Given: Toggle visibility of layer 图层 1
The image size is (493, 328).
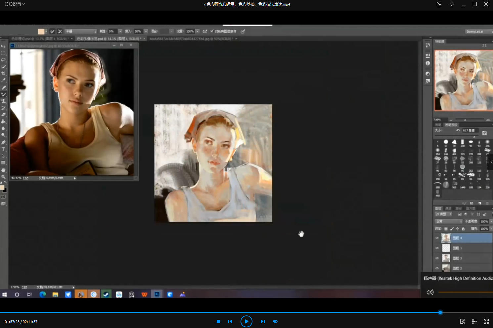Looking at the screenshot, I should tap(437, 248).
